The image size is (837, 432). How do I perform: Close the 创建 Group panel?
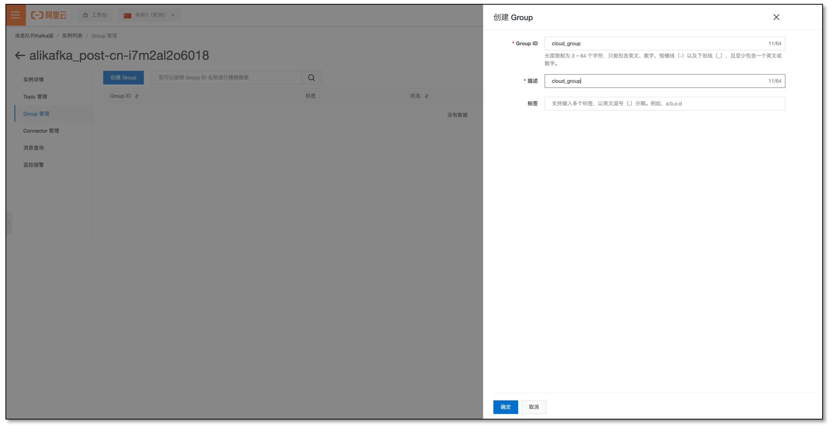pos(776,17)
